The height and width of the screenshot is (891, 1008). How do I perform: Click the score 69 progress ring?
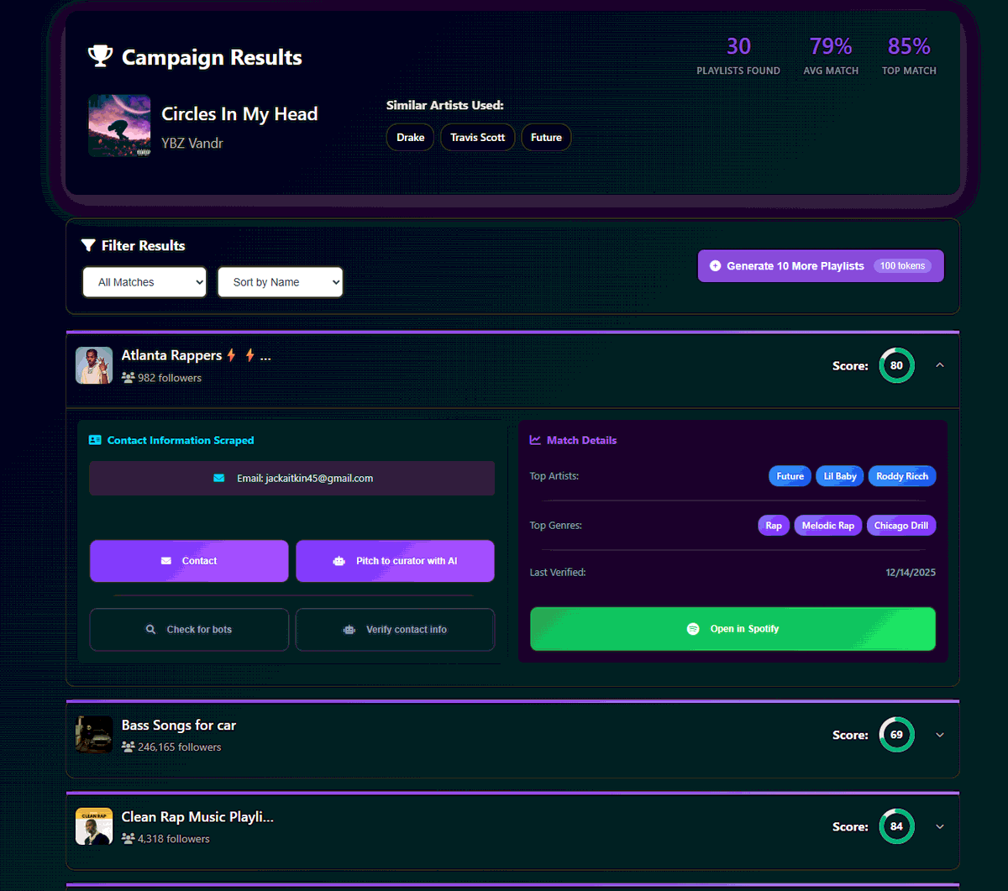click(896, 735)
